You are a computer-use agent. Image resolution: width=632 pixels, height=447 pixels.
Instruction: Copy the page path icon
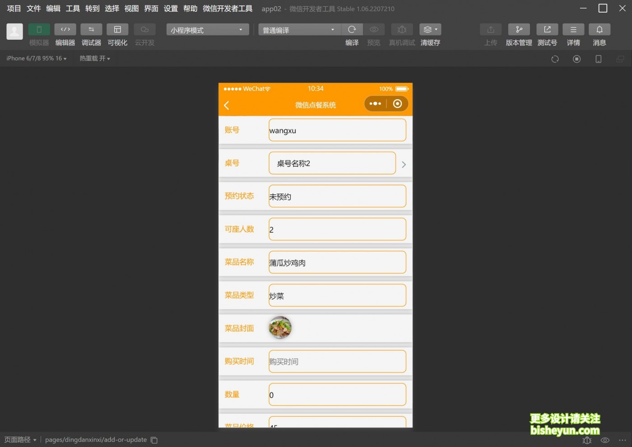(154, 440)
